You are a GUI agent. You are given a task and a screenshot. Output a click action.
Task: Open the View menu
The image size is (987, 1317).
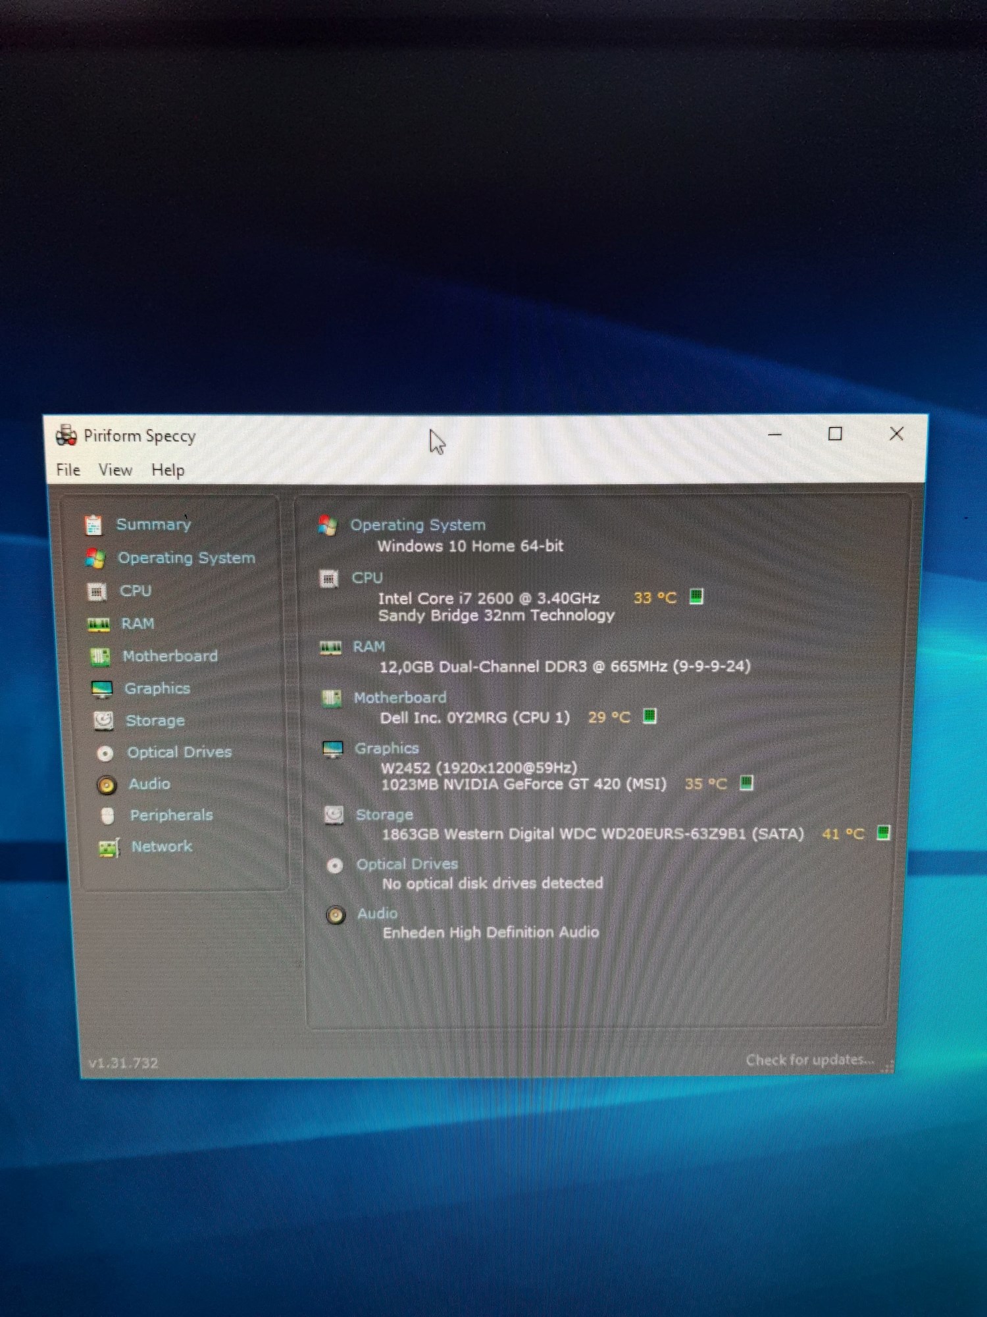click(x=115, y=470)
